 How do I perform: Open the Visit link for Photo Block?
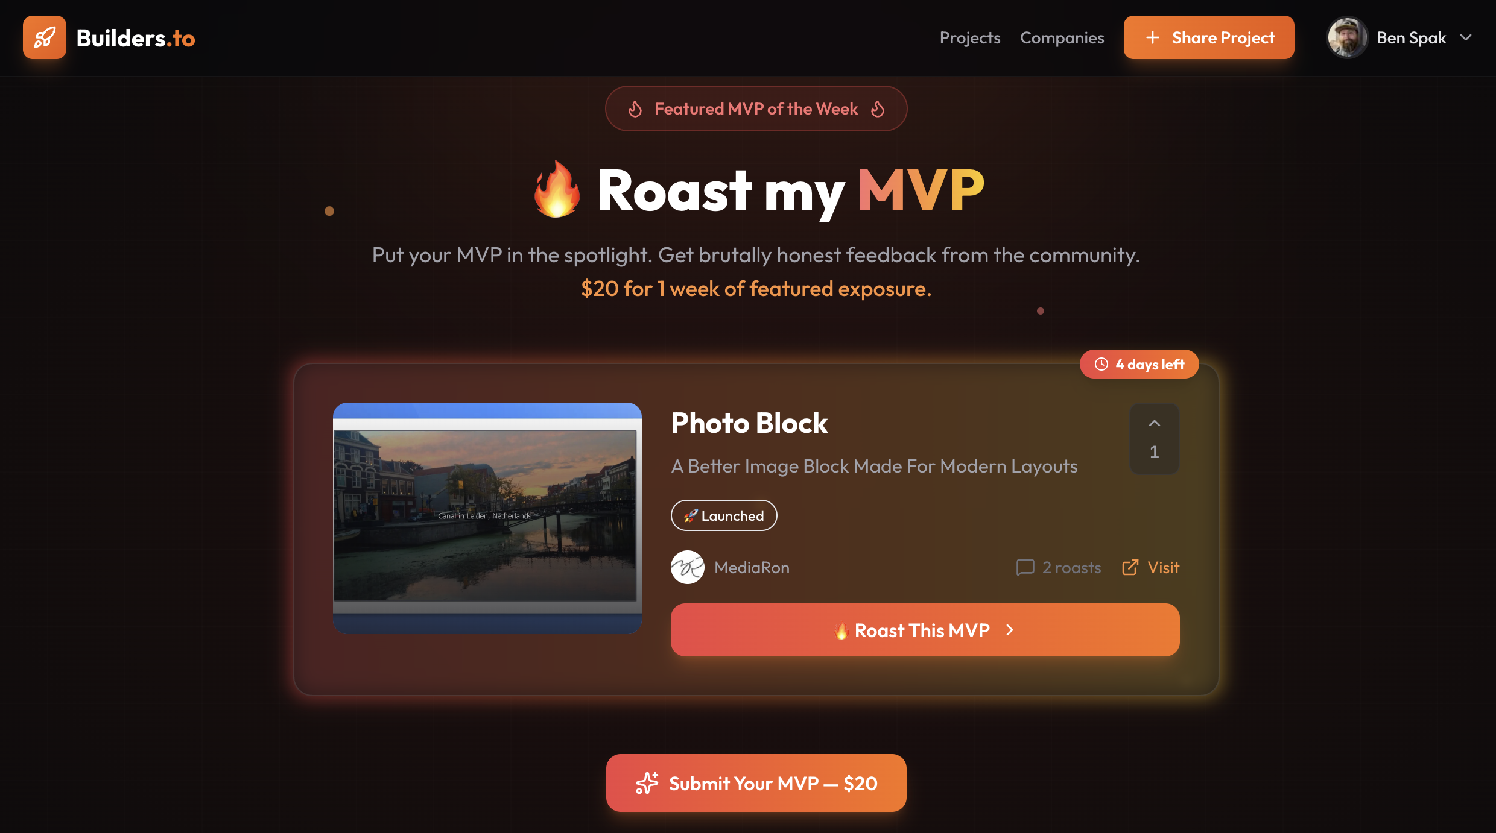(x=1150, y=567)
